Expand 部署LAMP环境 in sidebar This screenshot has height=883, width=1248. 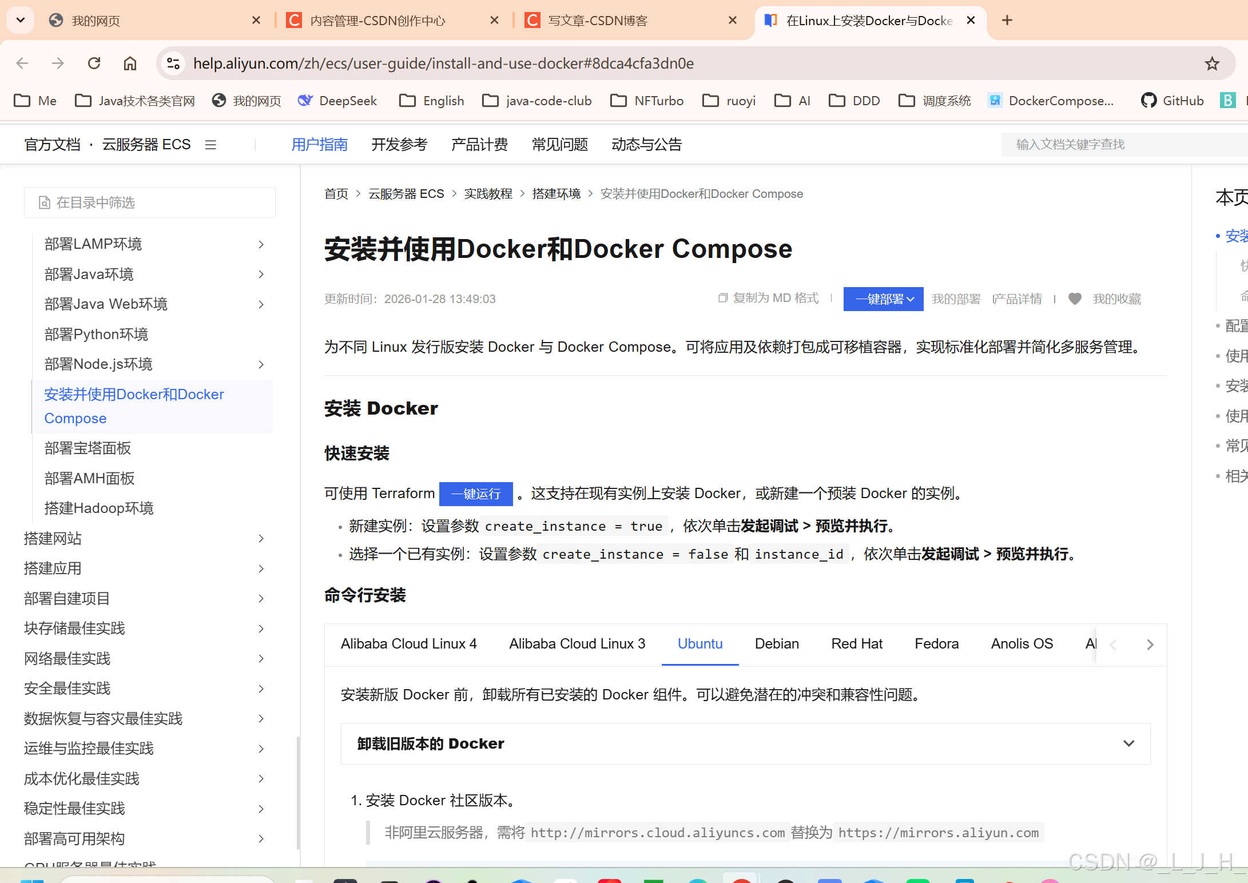[261, 245]
